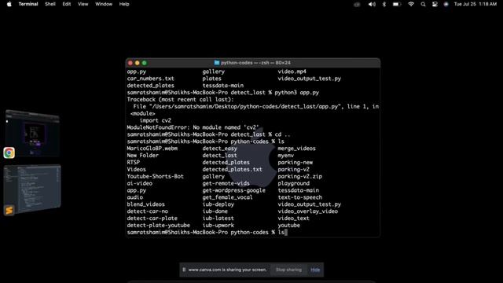Click the ModuleNotFoundError line in terminal
The width and height of the screenshot is (503, 283).
pyautogui.click(x=193, y=127)
